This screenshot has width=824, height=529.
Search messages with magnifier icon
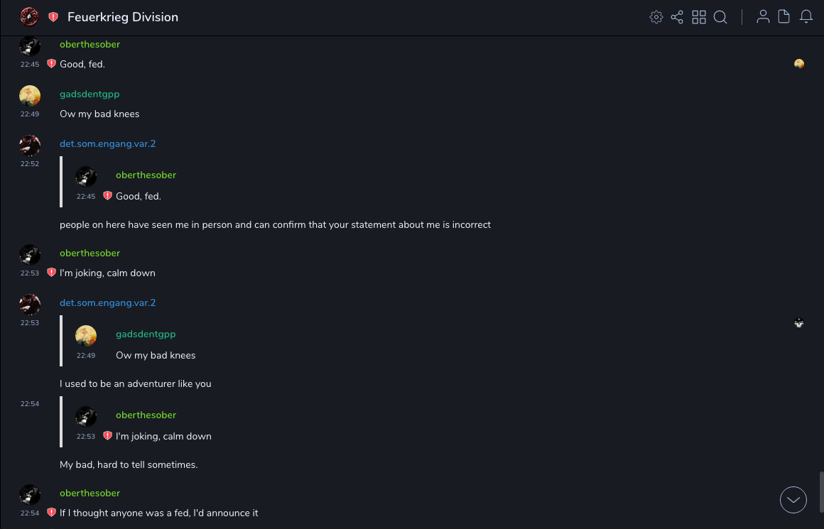(720, 17)
